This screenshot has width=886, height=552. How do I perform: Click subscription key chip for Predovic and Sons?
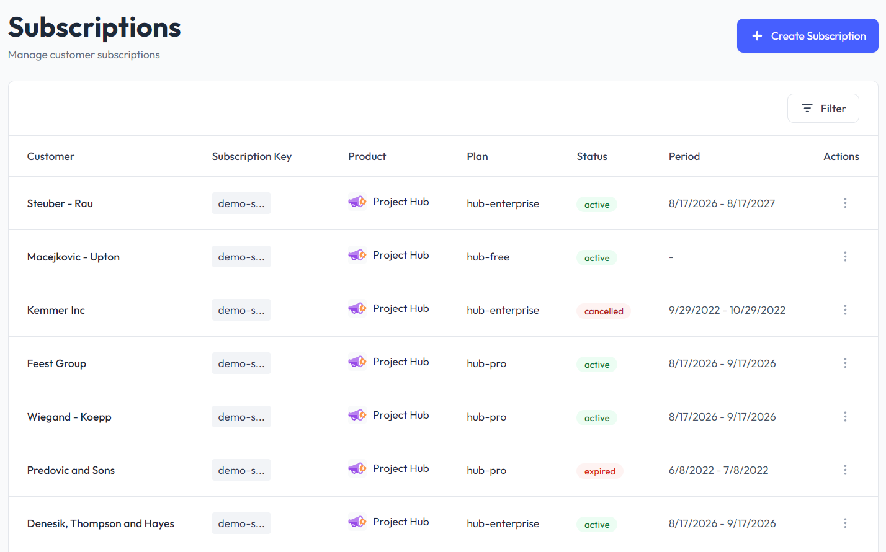click(241, 470)
